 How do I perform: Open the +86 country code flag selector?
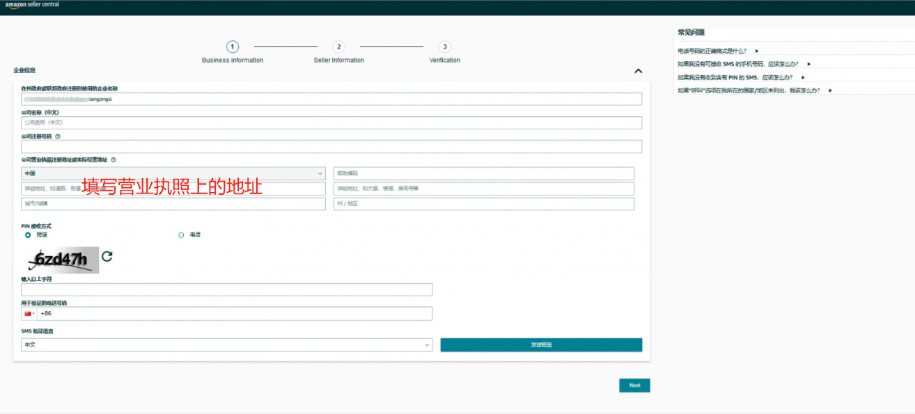pos(29,314)
